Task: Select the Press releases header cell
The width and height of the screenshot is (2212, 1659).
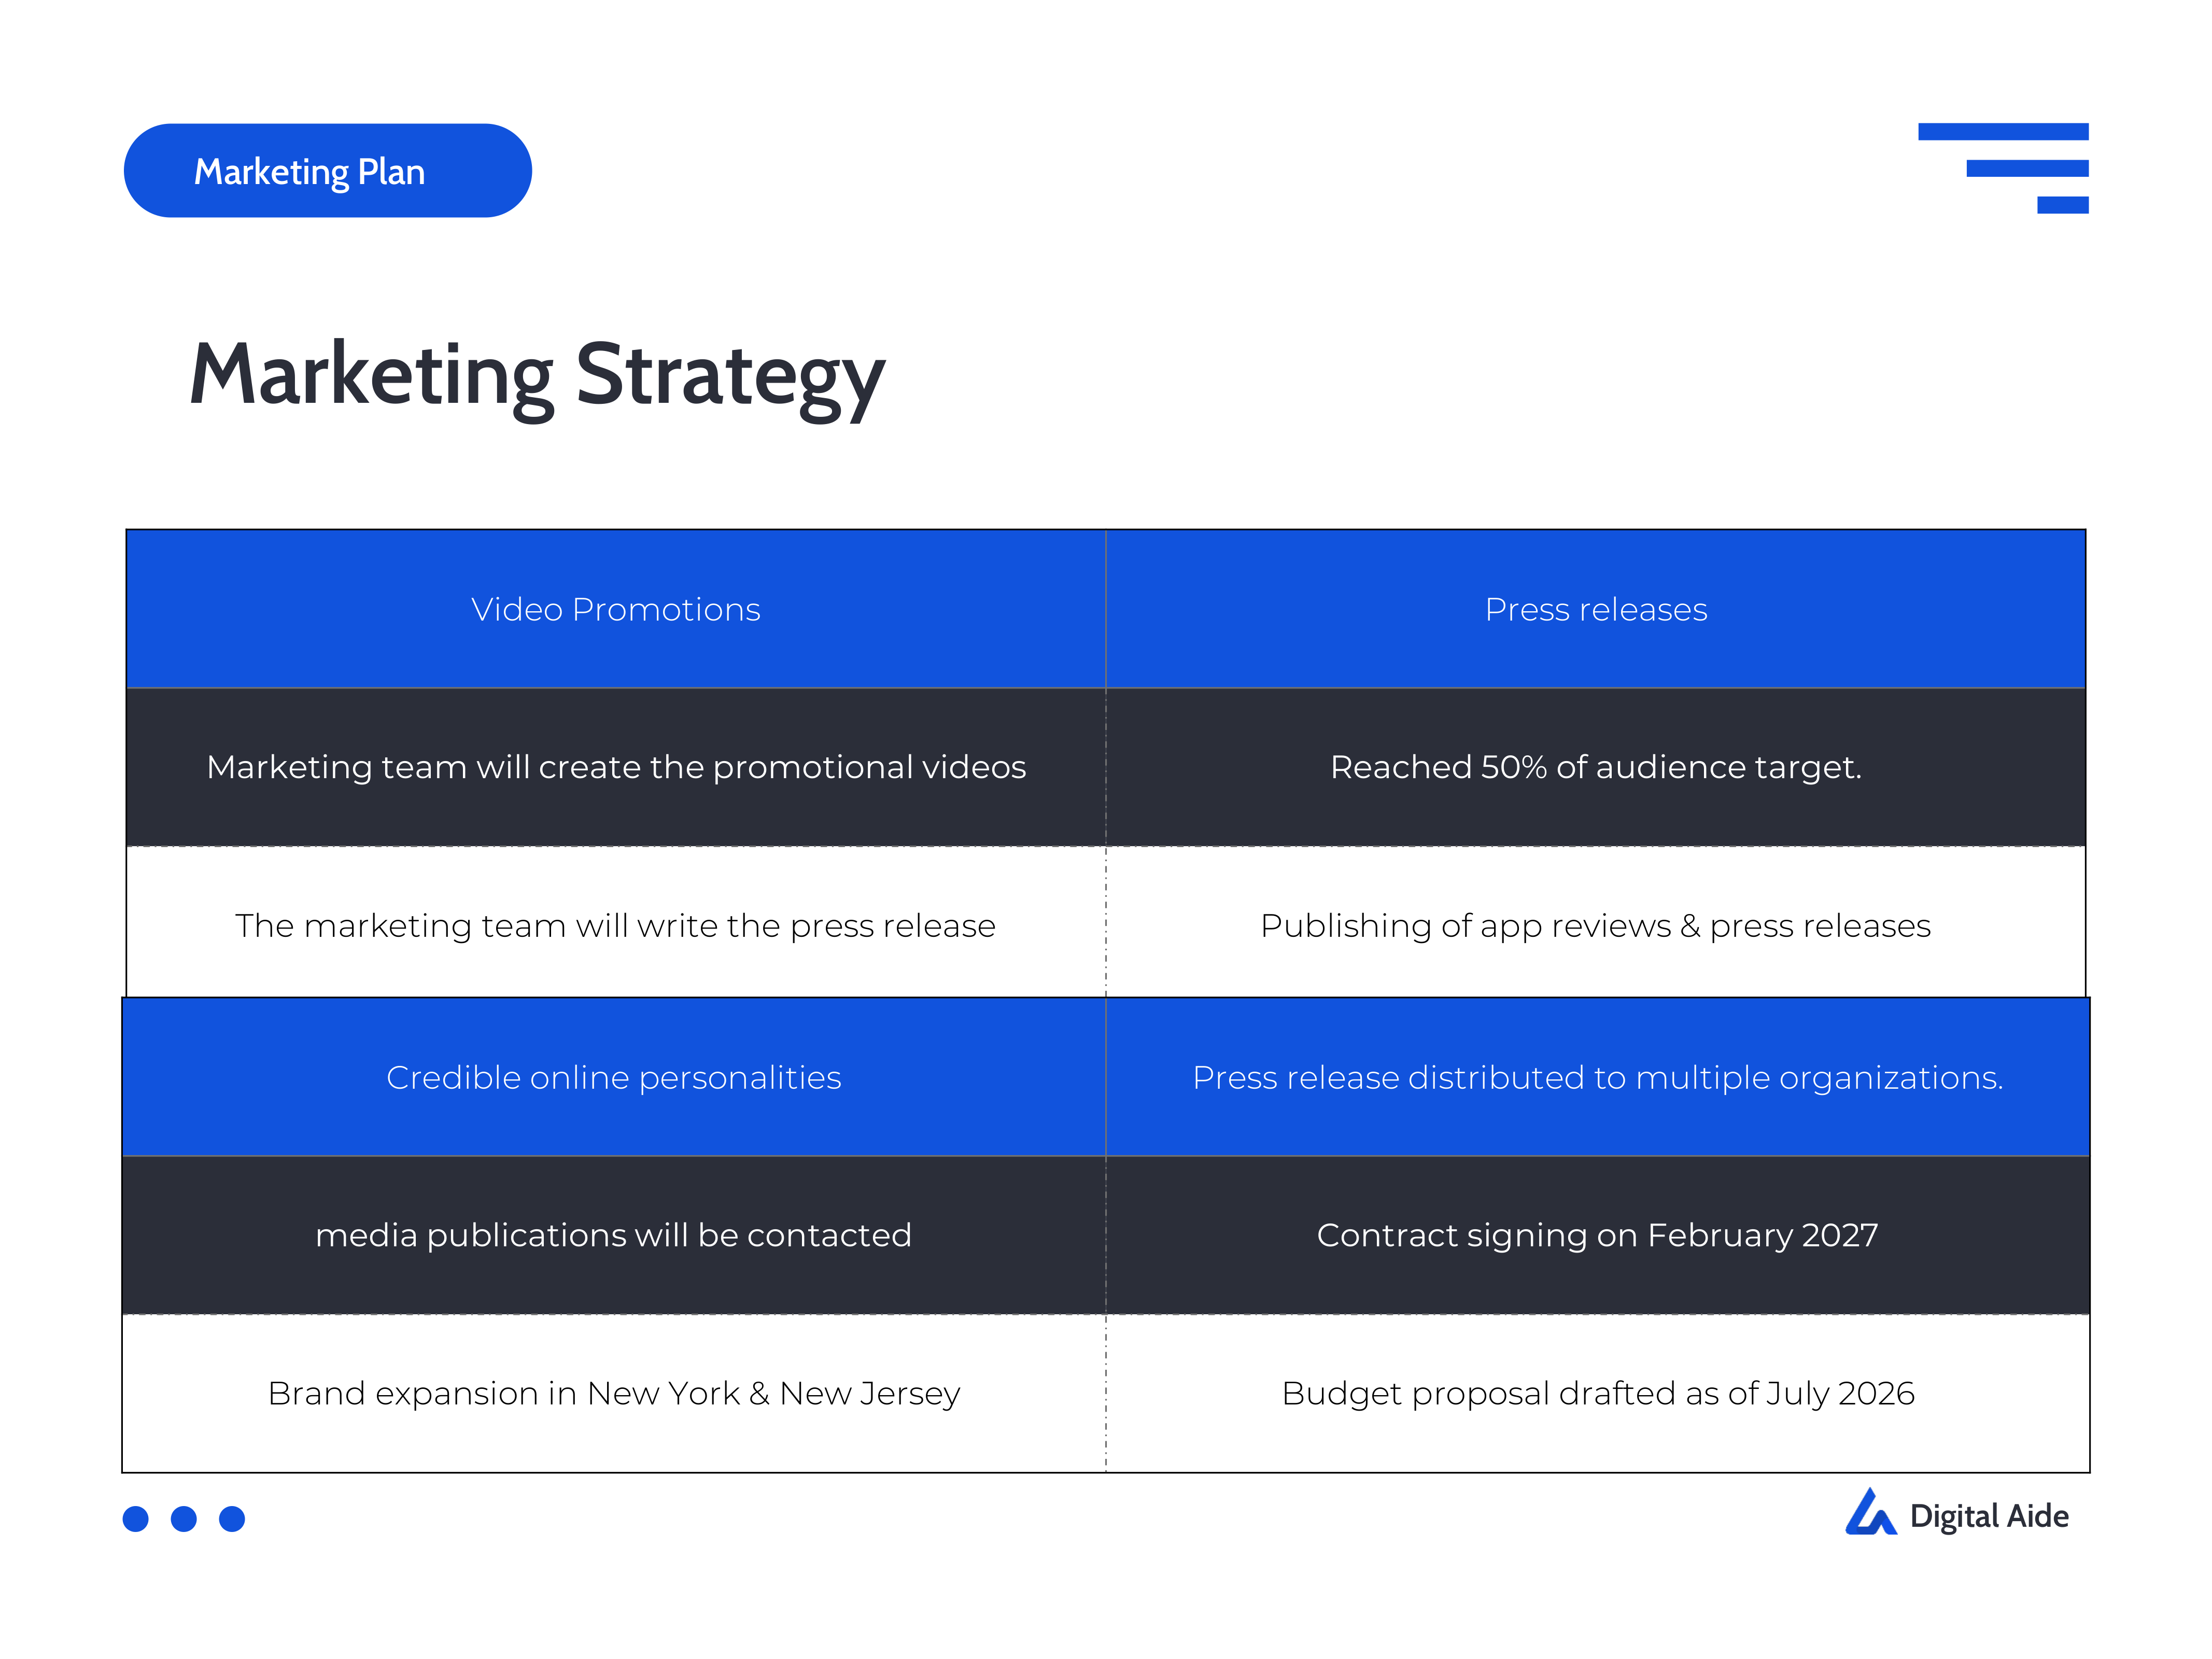Action: [x=1596, y=609]
